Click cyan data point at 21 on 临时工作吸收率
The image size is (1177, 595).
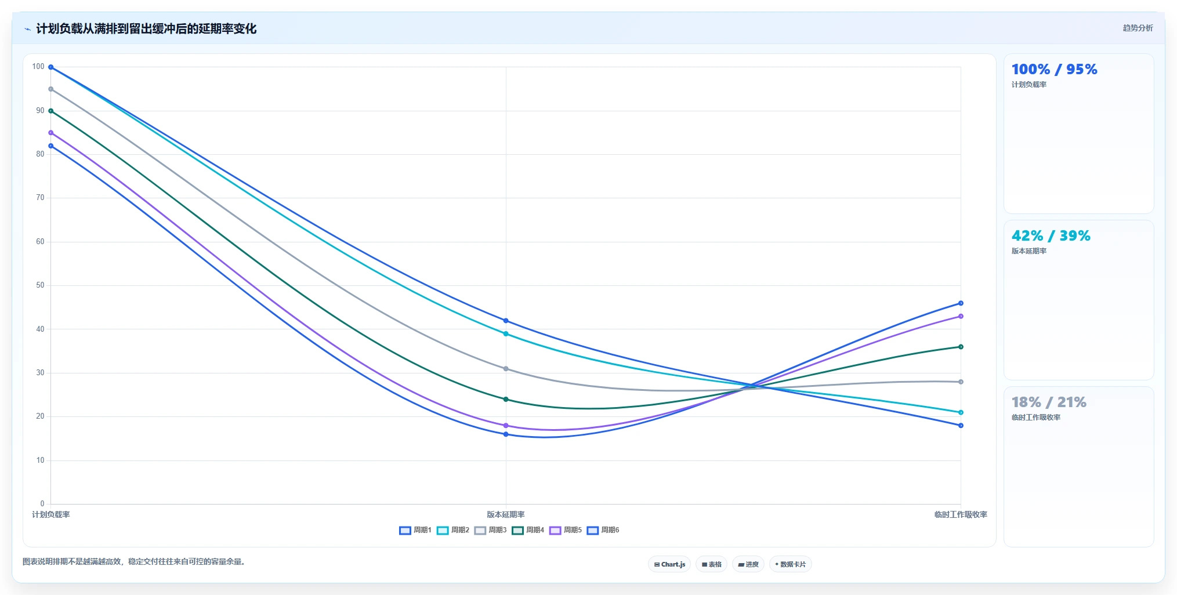(x=961, y=412)
